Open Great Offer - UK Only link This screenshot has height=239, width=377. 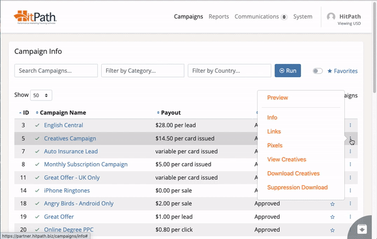(72, 178)
